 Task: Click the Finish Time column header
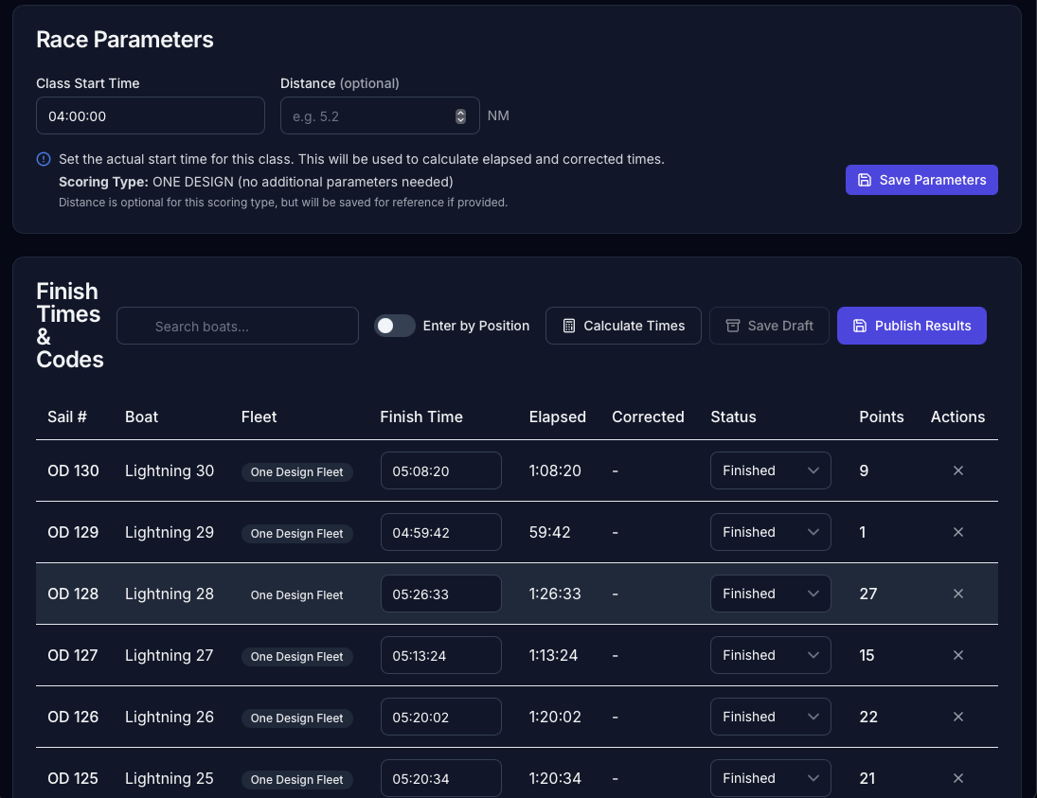tap(421, 417)
